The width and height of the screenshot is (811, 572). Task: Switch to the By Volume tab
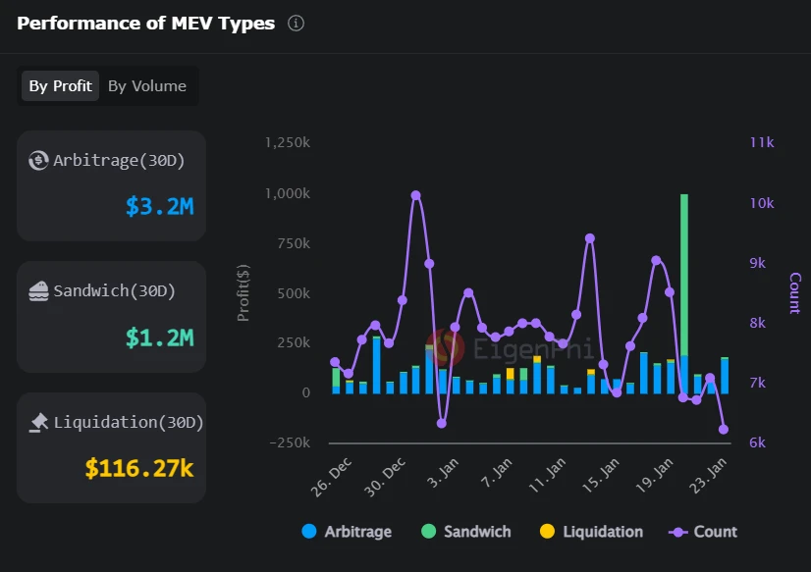(x=146, y=86)
